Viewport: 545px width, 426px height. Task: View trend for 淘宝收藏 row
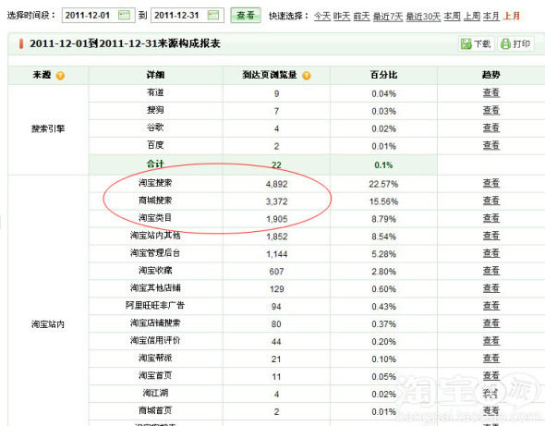point(491,271)
